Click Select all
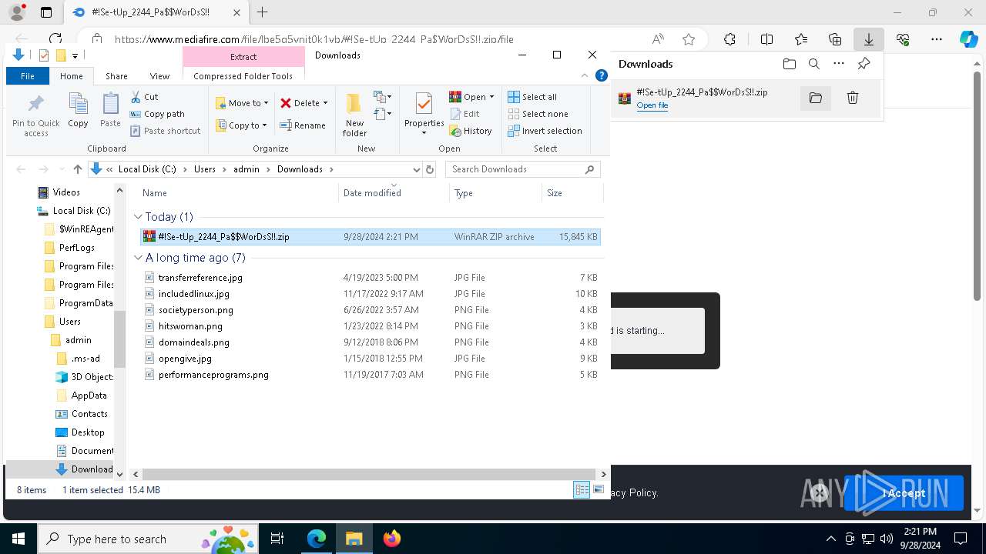The image size is (986, 554). 532,97
